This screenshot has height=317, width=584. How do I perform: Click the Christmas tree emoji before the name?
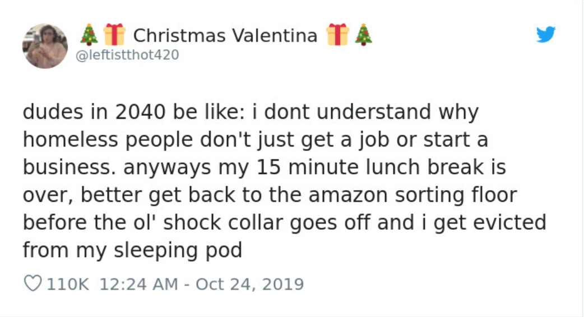coord(89,35)
